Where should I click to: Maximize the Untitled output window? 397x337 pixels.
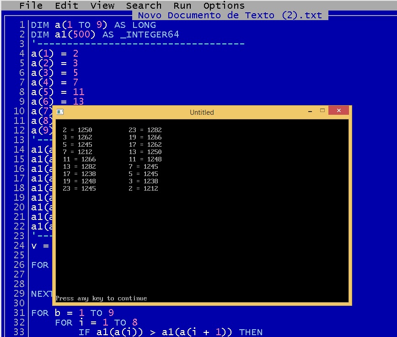tap(322, 111)
